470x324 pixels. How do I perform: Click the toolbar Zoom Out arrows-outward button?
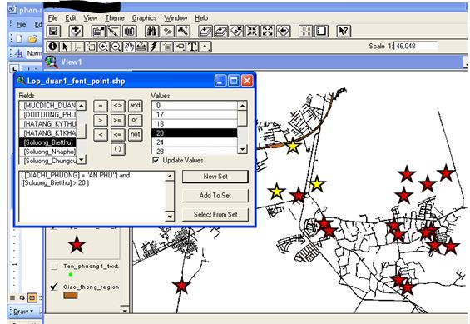268,31
